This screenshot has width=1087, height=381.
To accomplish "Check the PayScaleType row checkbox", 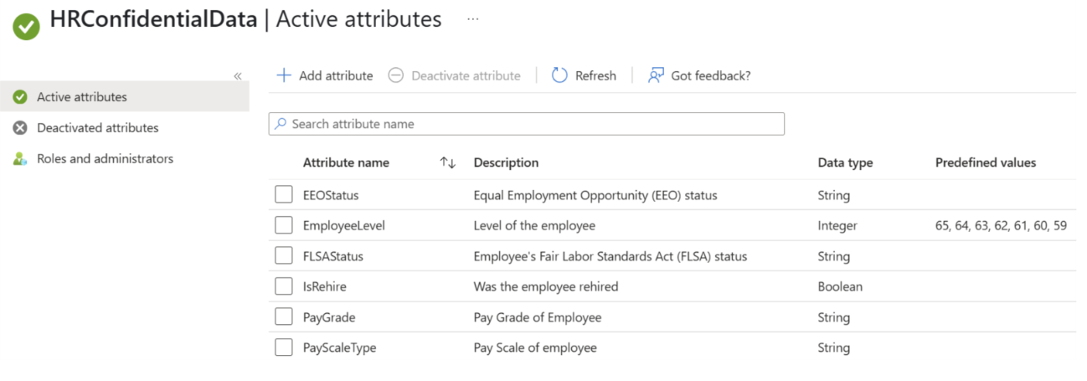I will coord(284,348).
